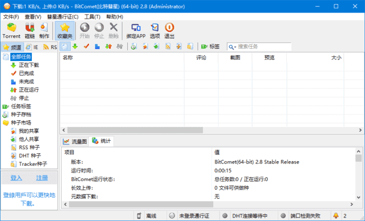
Task: Click the Stop (停止) task button
Action: tap(99, 30)
